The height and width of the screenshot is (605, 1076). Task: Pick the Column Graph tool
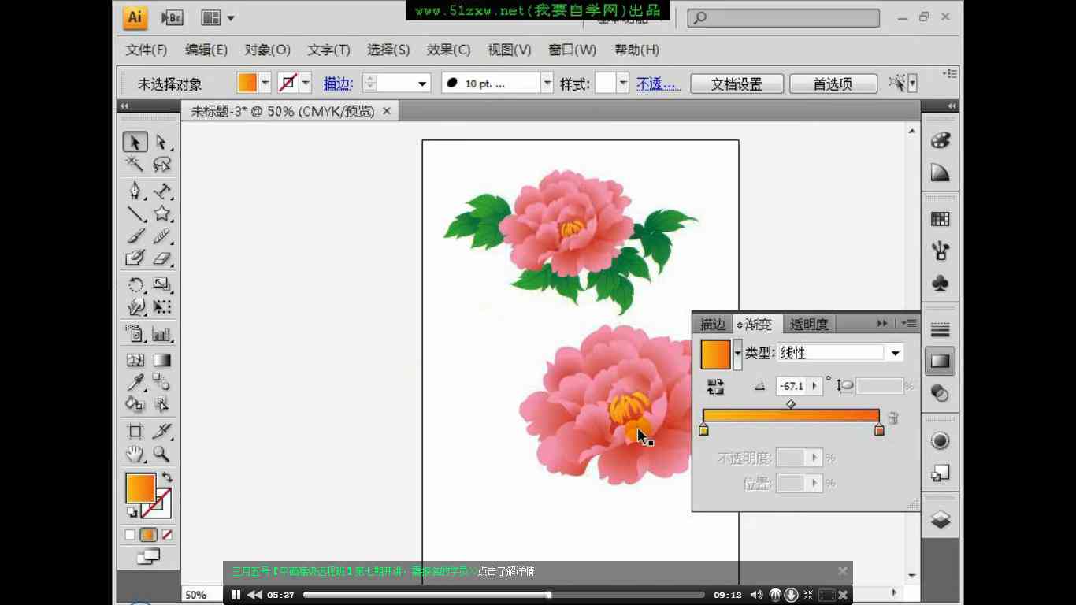(161, 334)
